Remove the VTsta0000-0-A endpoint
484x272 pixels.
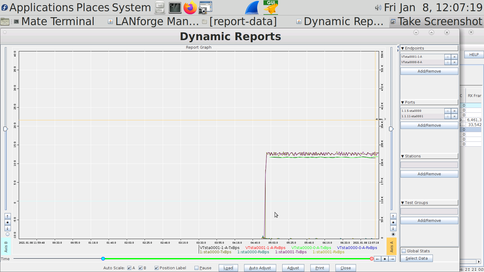454,62
